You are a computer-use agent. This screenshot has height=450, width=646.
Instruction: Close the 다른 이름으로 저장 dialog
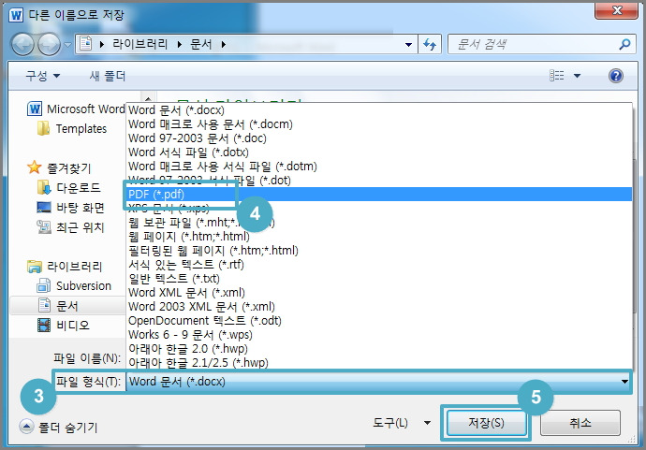(616, 10)
